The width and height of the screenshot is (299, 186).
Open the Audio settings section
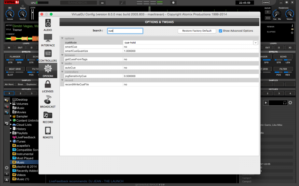tap(48, 25)
